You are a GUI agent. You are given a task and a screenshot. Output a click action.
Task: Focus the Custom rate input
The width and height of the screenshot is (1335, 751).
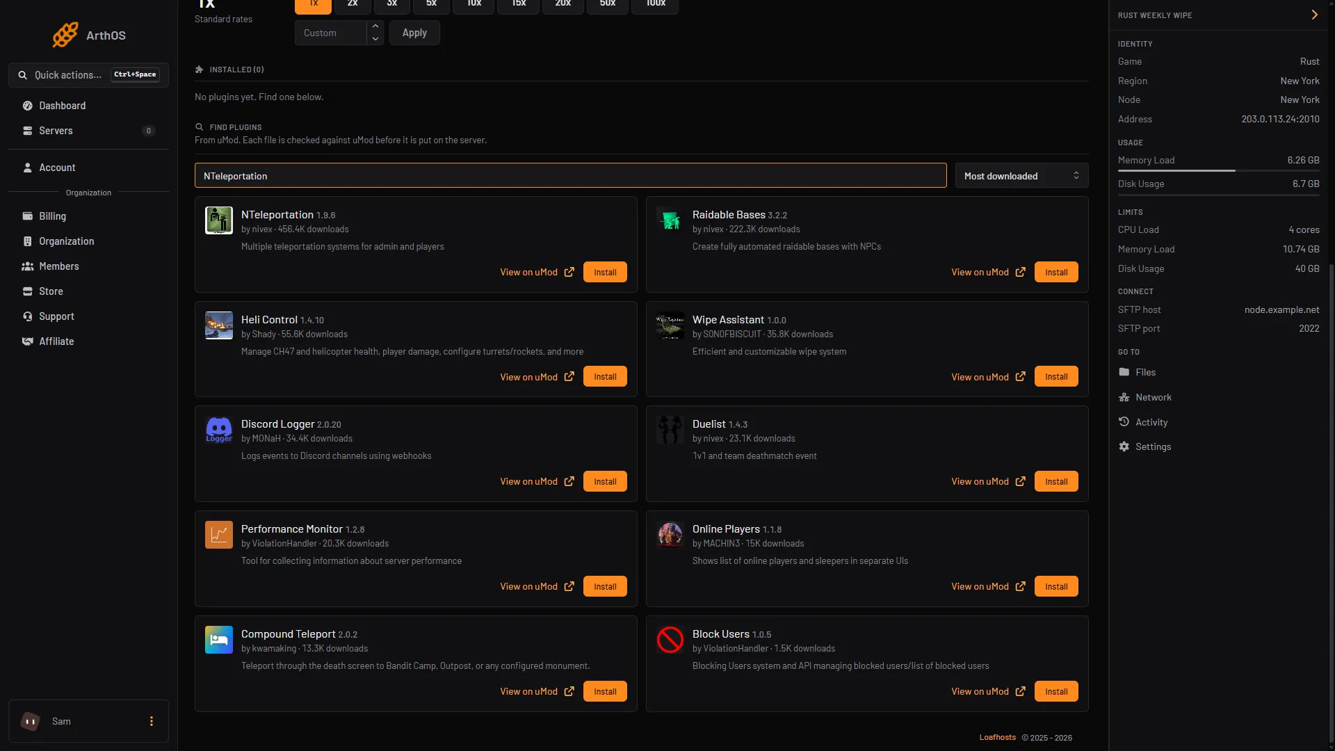tap(331, 33)
